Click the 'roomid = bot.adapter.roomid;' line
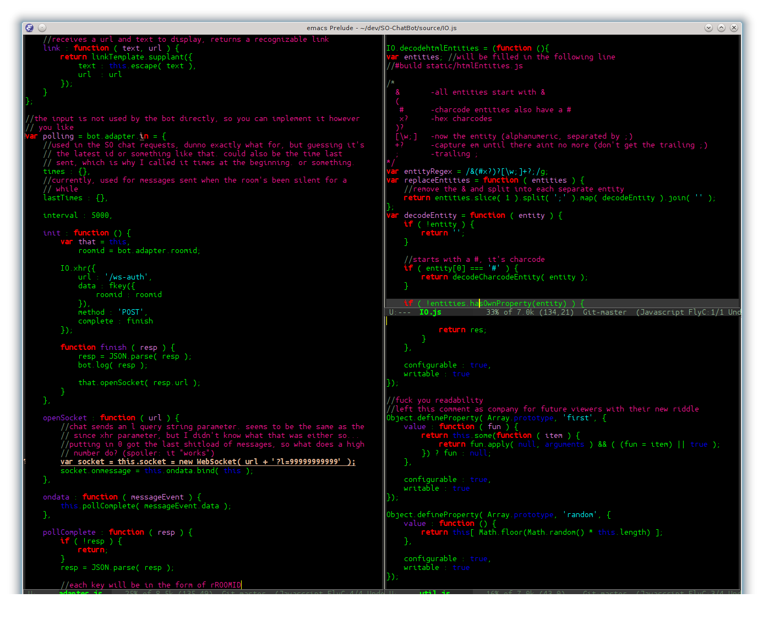This screenshot has width=764, height=631. [x=139, y=251]
